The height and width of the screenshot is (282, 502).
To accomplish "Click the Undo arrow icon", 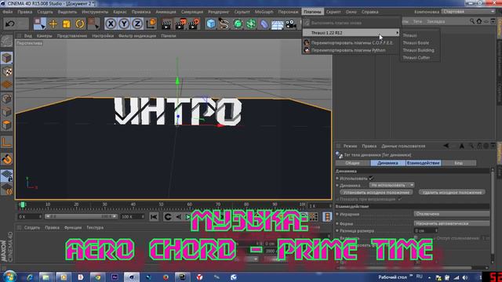I will click(10, 24).
